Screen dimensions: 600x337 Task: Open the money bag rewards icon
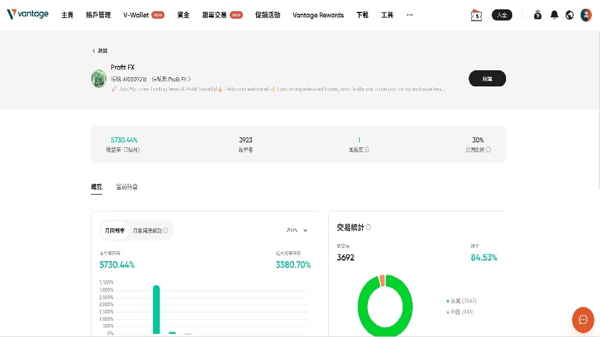538,15
